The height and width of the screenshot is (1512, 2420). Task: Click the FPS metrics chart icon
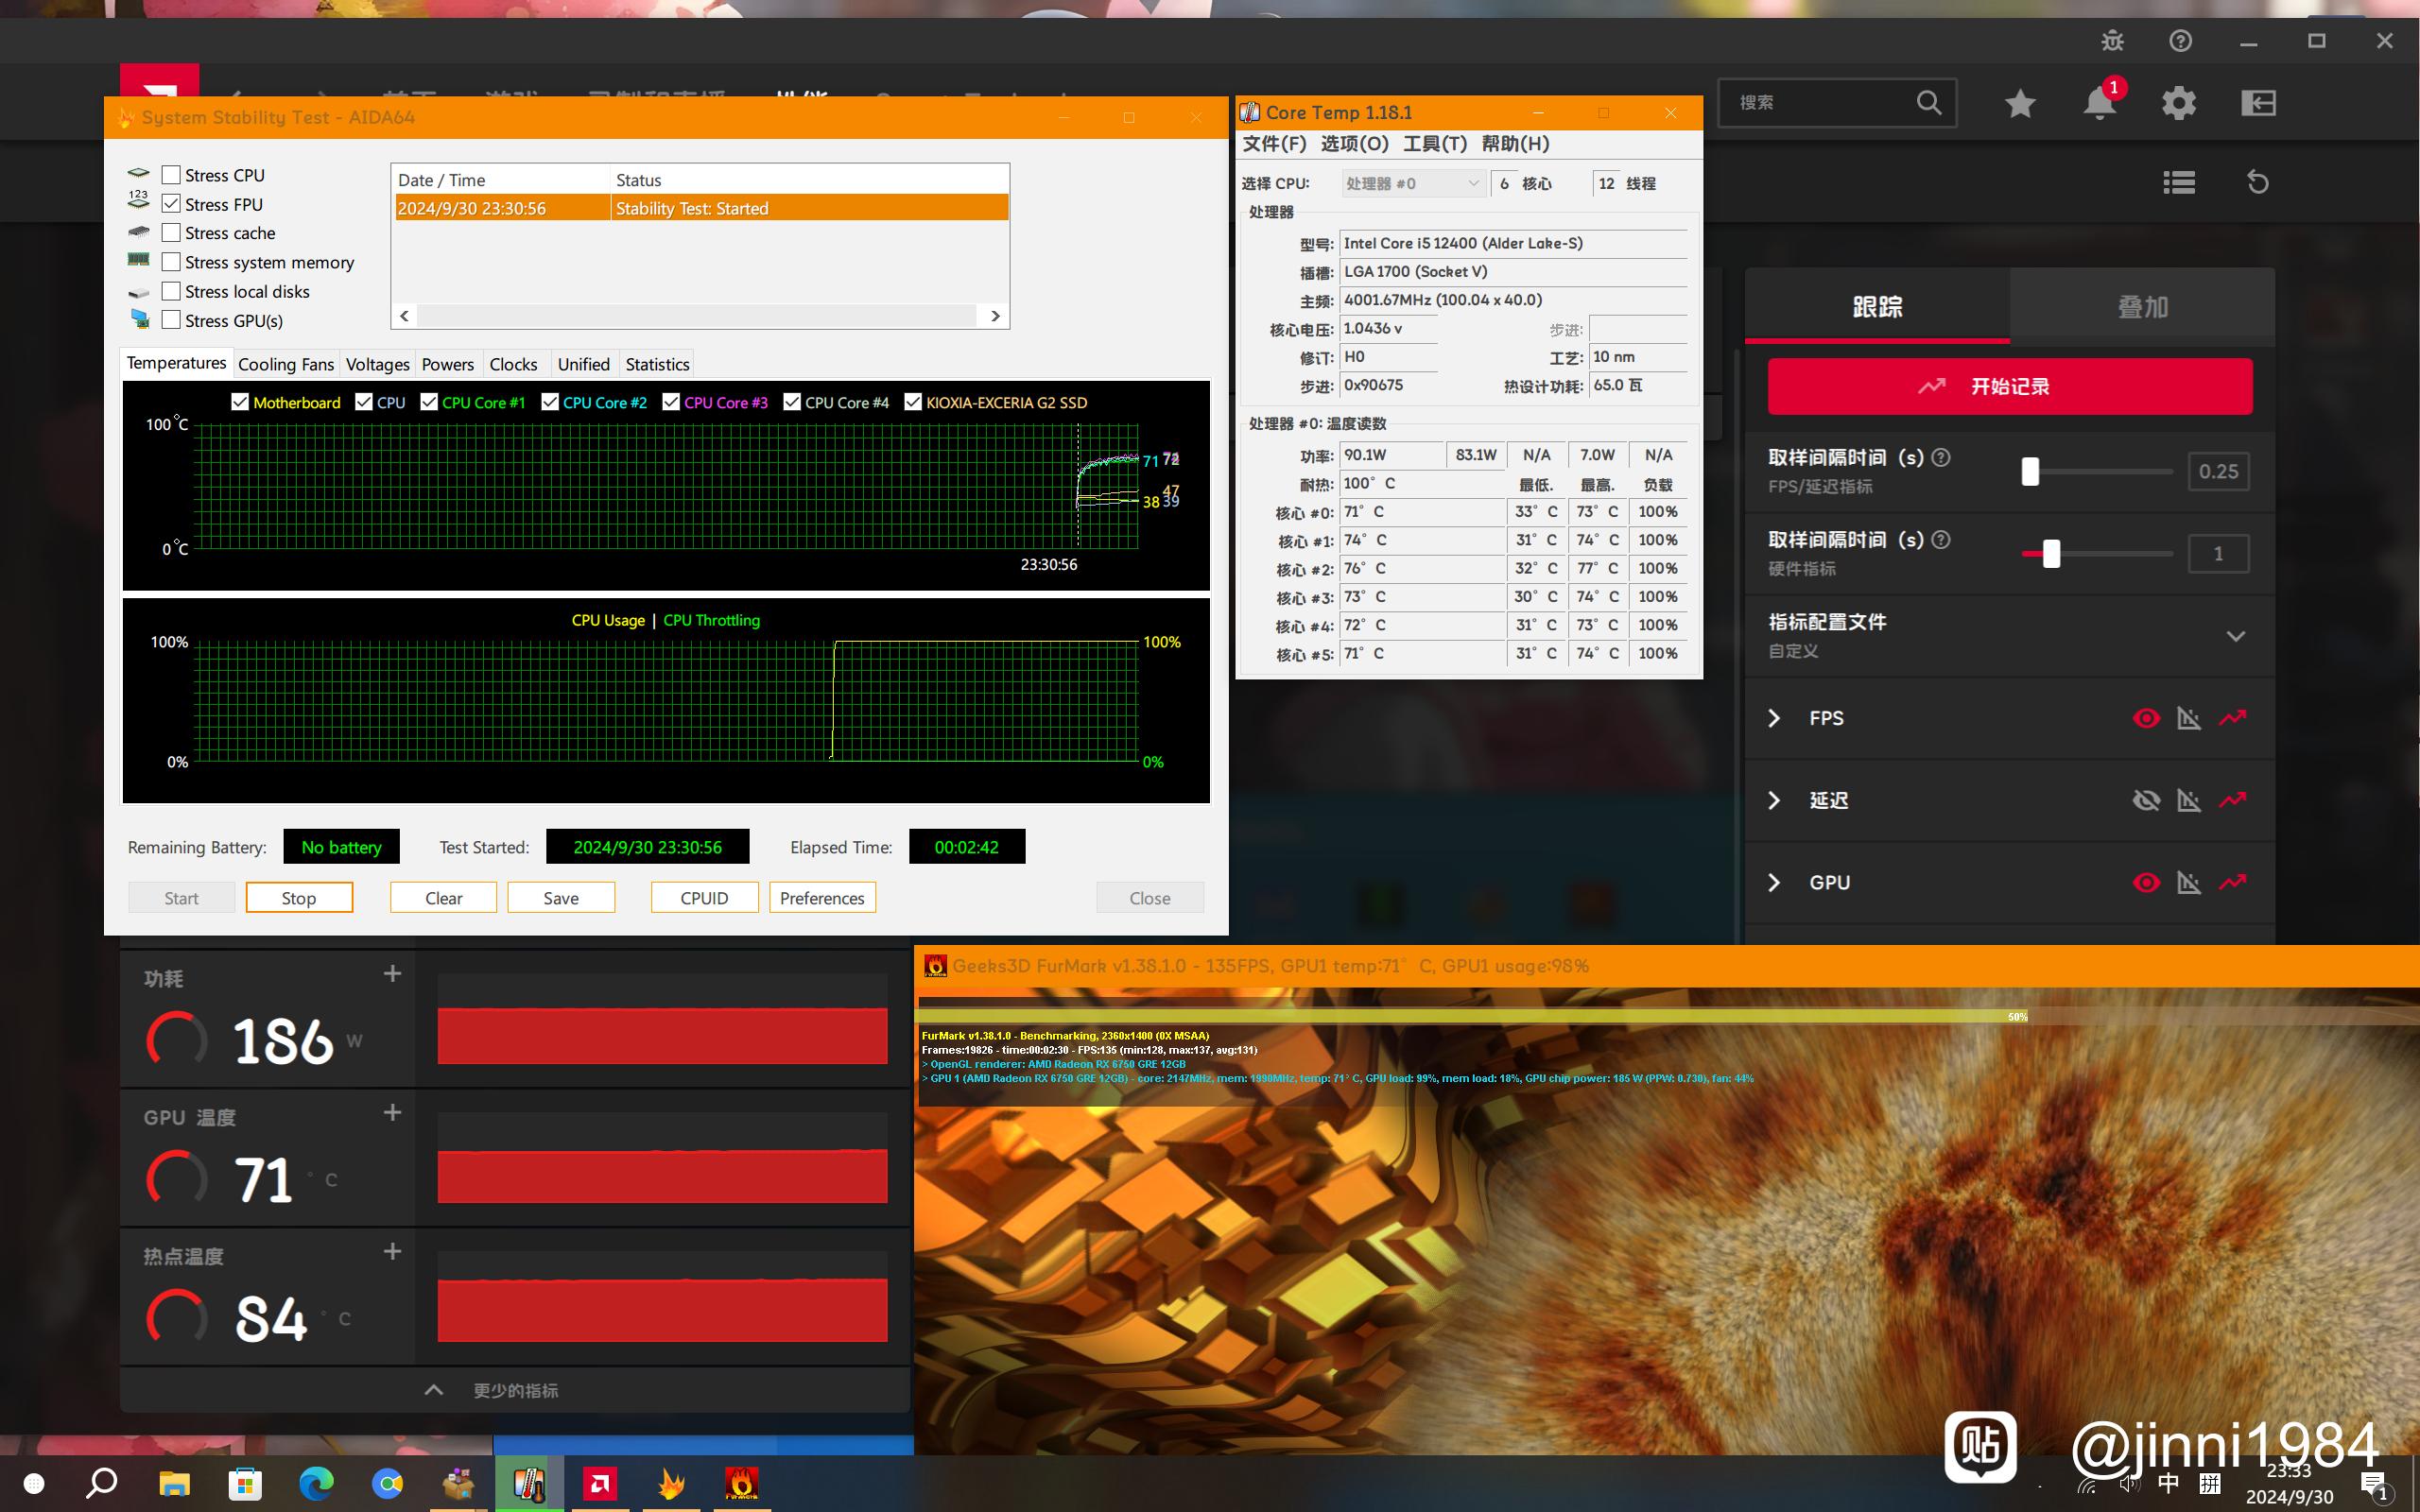[2189, 718]
